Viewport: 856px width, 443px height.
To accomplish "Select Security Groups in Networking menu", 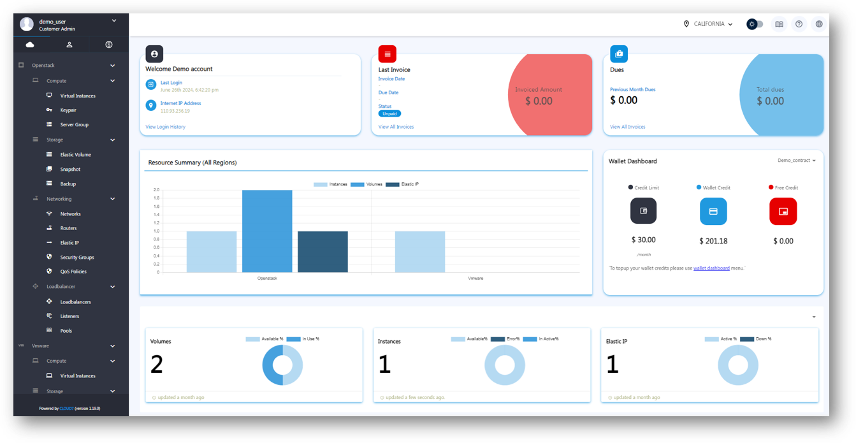I will 77,258.
